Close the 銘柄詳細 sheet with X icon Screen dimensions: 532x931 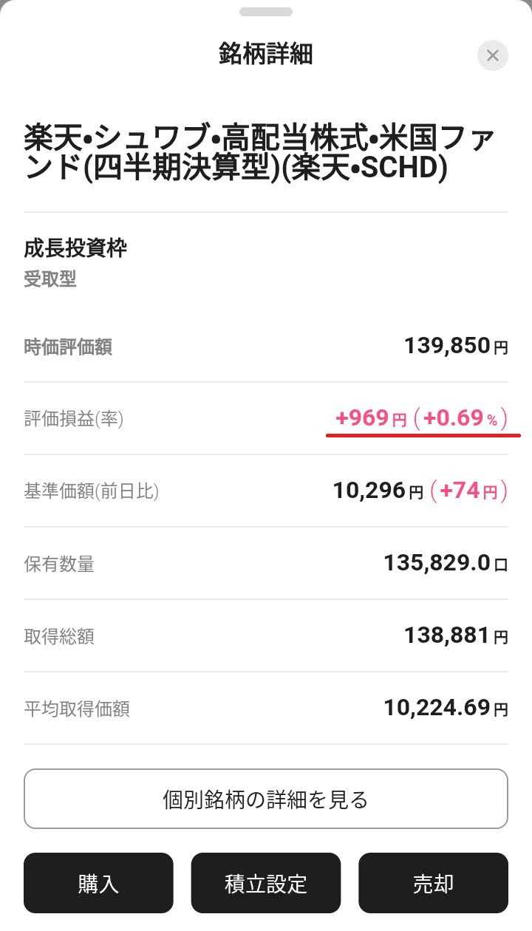click(x=493, y=55)
